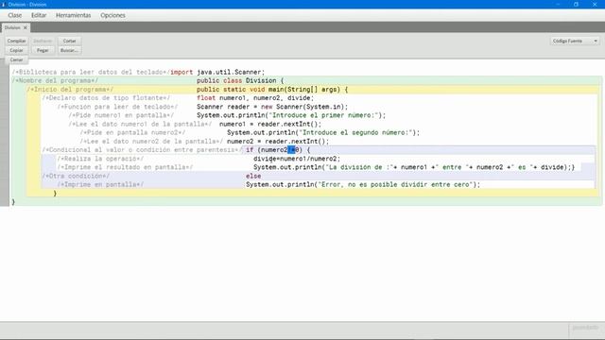Click the line-number gutter strip at the editor's left edge
This screenshot has height=340, width=605.
[x=4, y=133]
